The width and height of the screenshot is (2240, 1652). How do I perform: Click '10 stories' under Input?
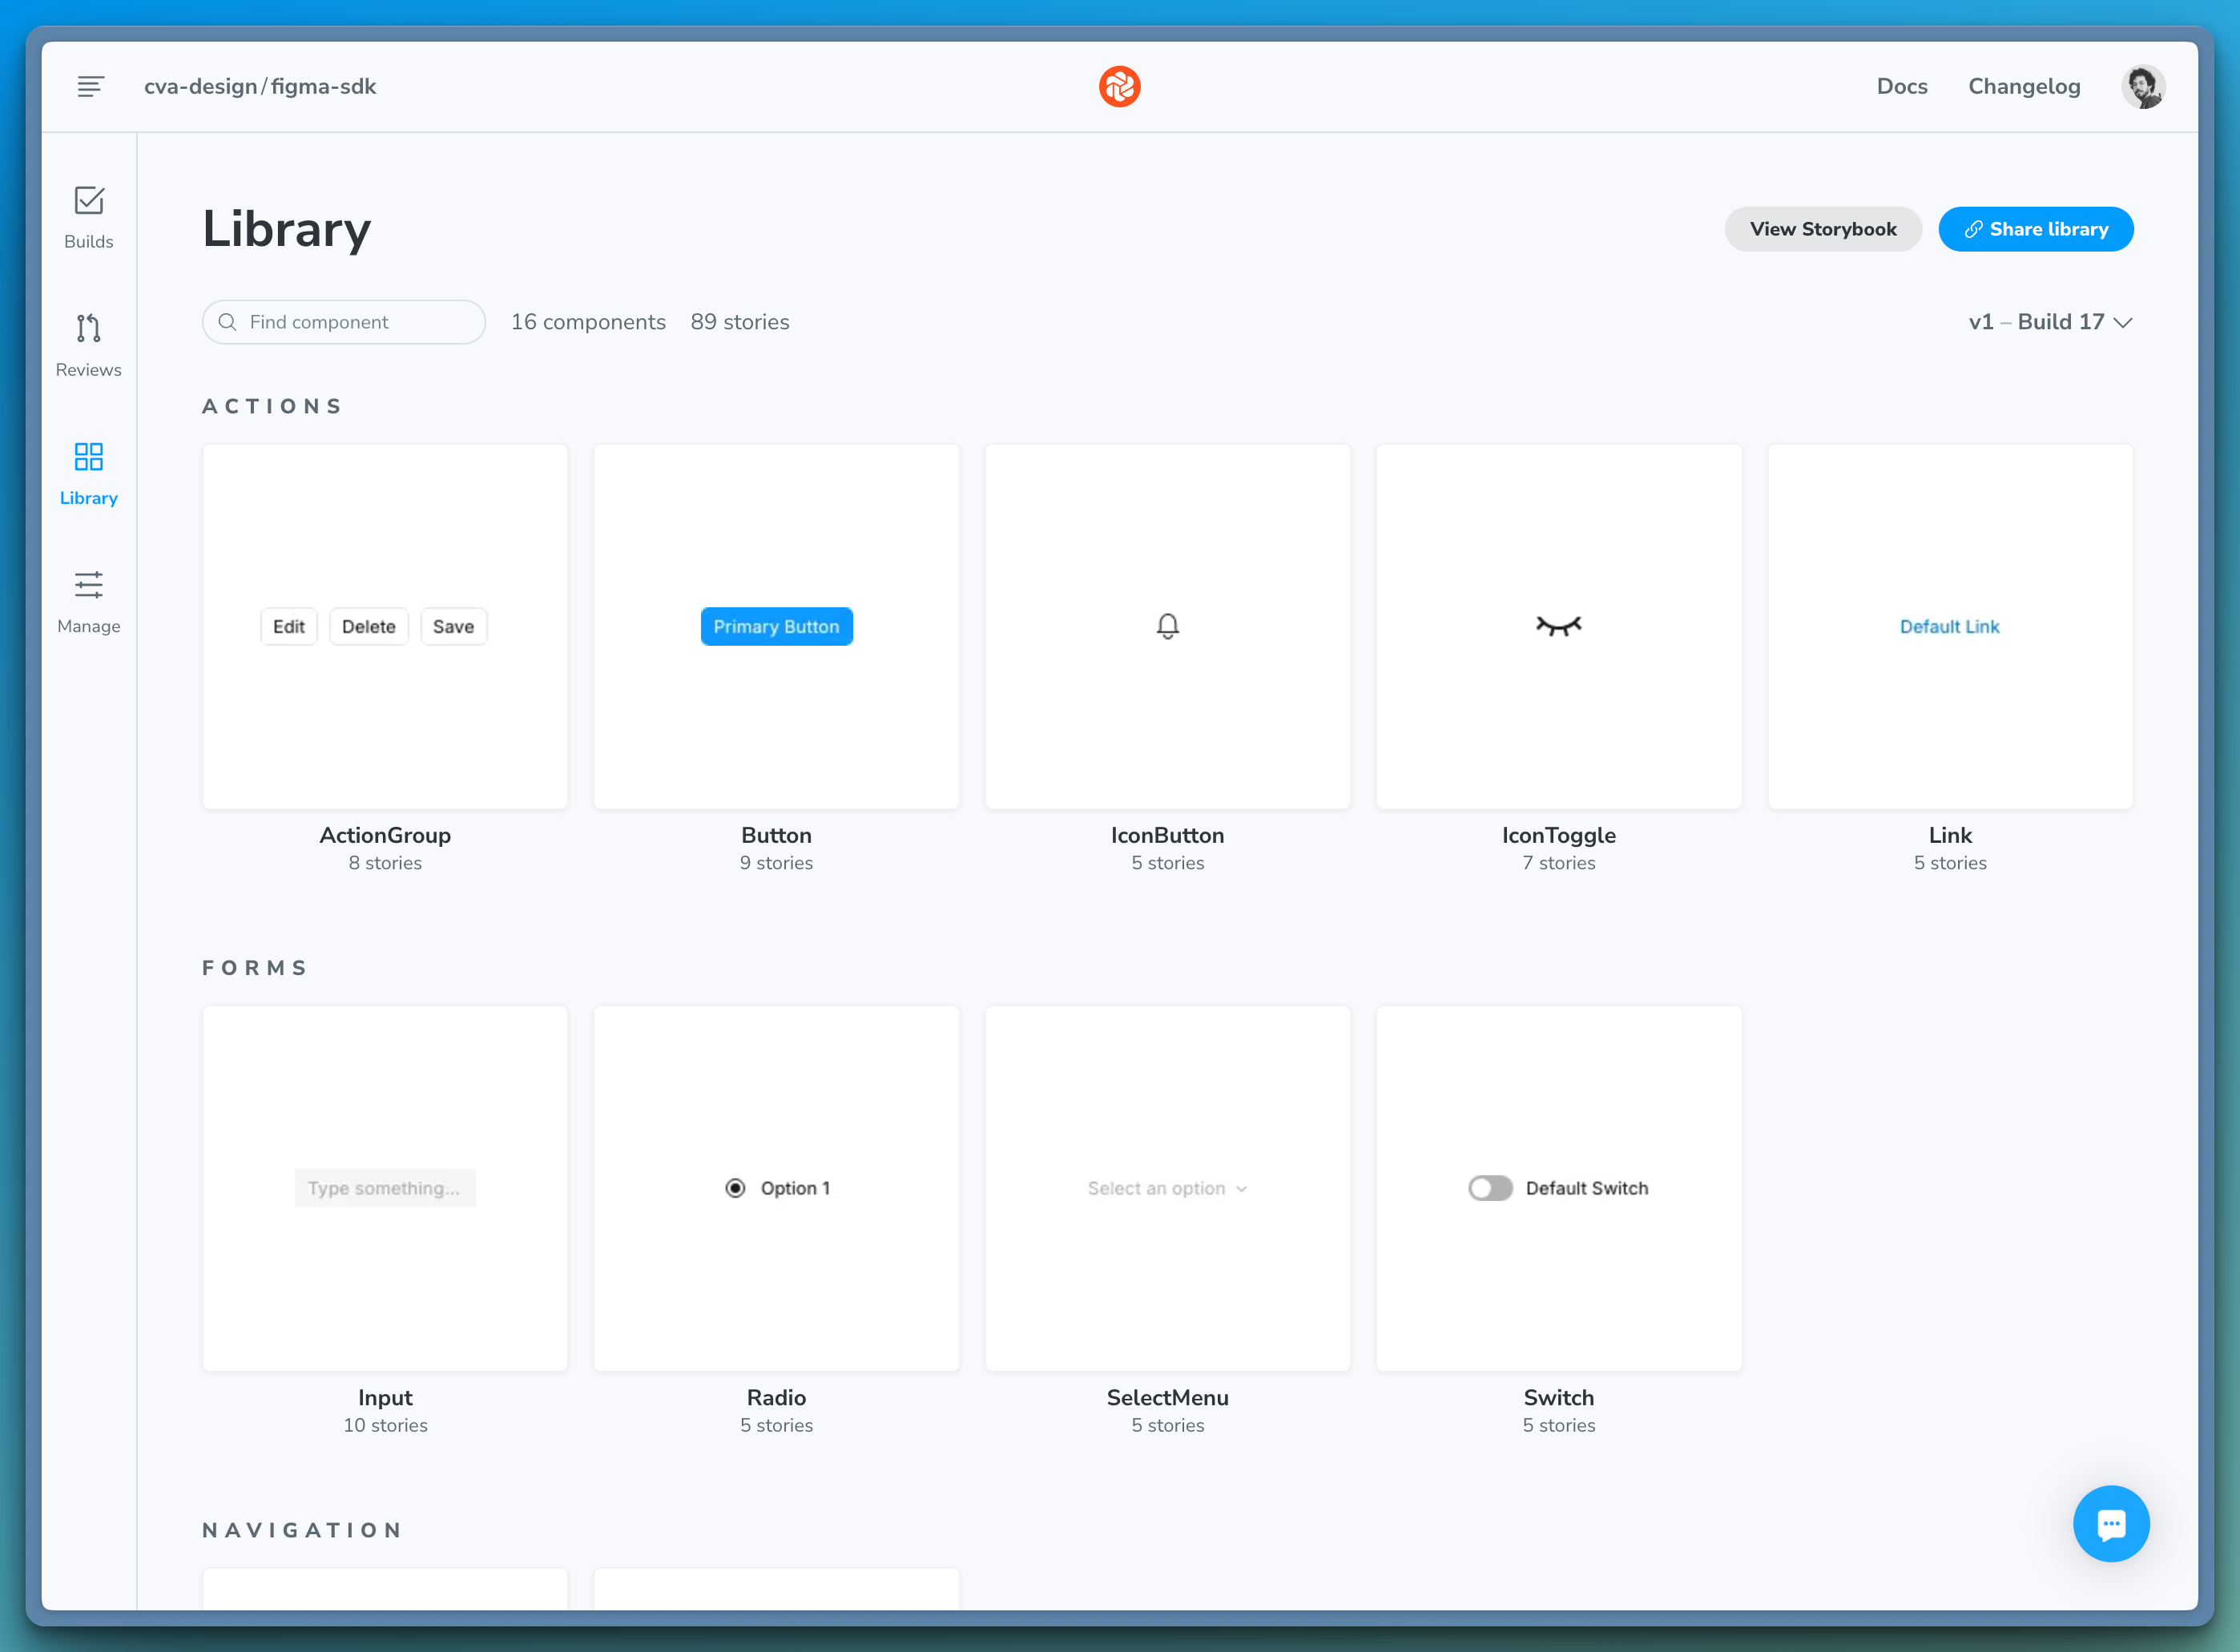(385, 1425)
